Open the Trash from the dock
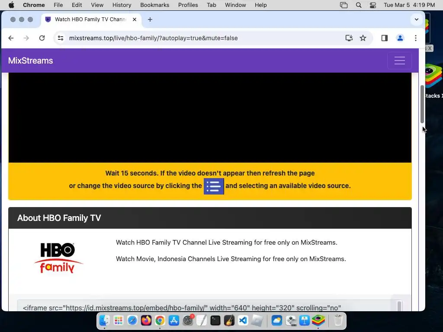The height and width of the screenshot is (332, 443). click(x=338, y=320)
